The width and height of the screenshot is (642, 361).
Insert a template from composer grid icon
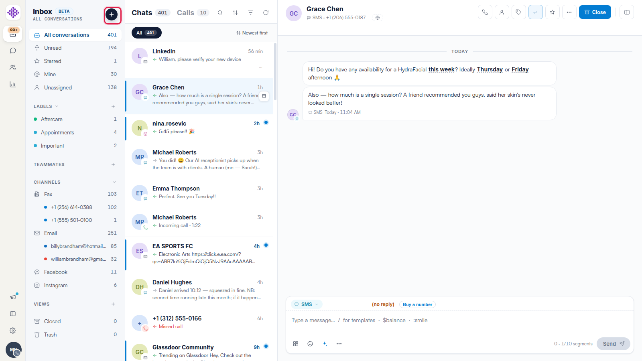(x=296, y=344)
